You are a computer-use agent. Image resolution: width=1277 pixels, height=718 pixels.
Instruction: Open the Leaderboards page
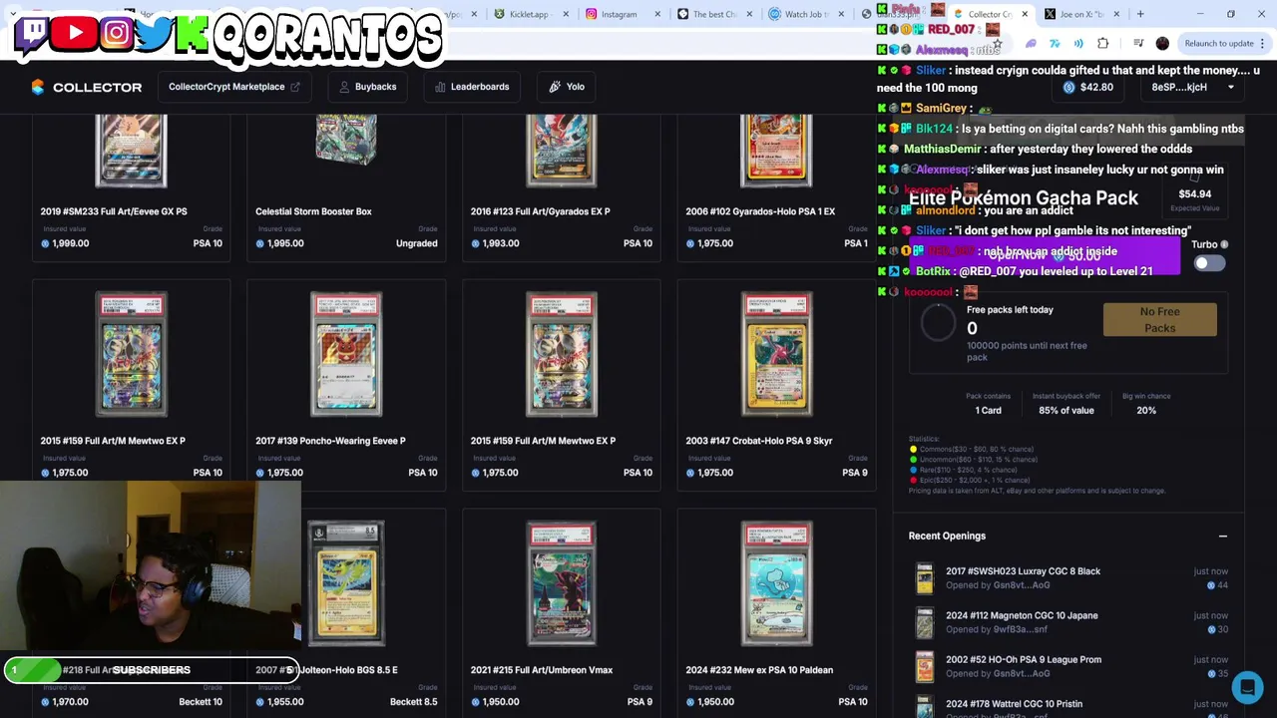click(x=472, y=87)
